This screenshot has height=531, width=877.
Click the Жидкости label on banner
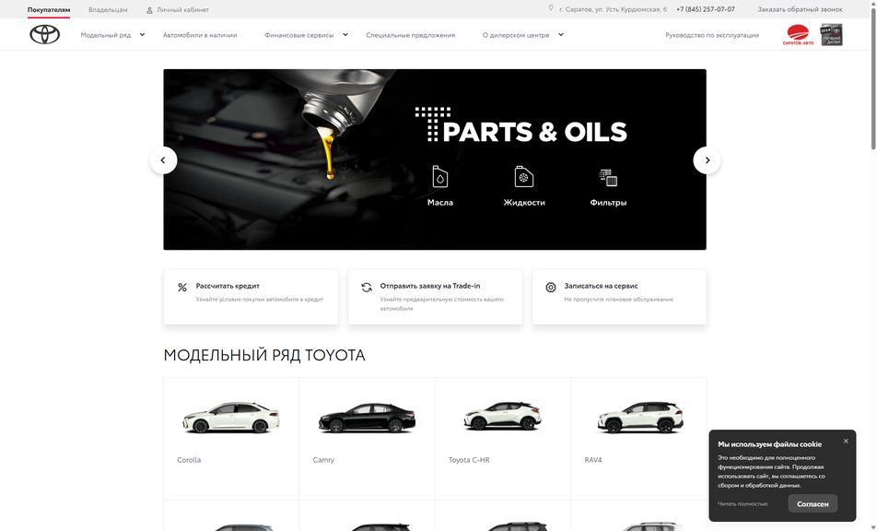point(524,203)
